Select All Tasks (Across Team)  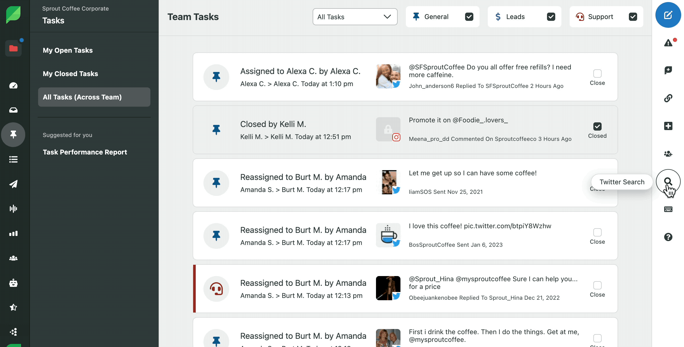tap(94, 97)
